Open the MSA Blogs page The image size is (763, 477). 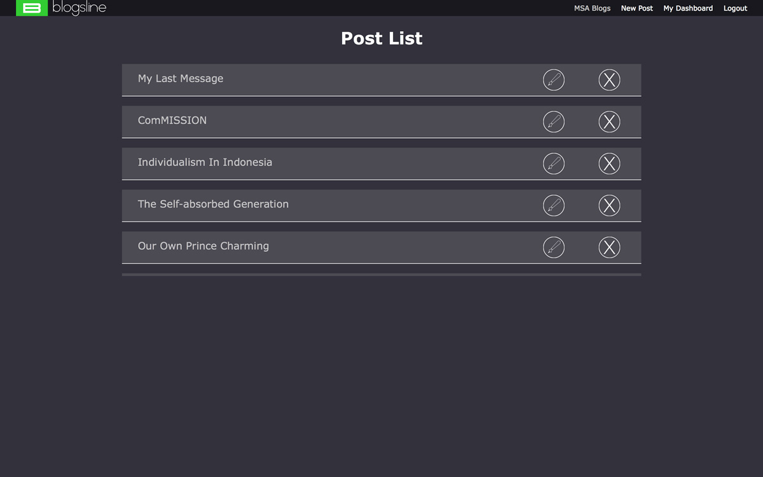click(x=592, y=8)
